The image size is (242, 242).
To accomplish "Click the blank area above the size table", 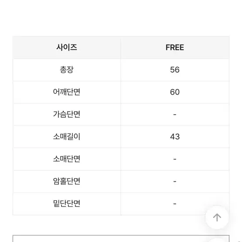I will coord(121,18).
